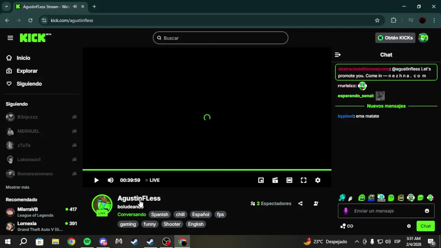Open followed channel Lokonazo1
Viewport: 441px width, 248px height.
point(41,159)
